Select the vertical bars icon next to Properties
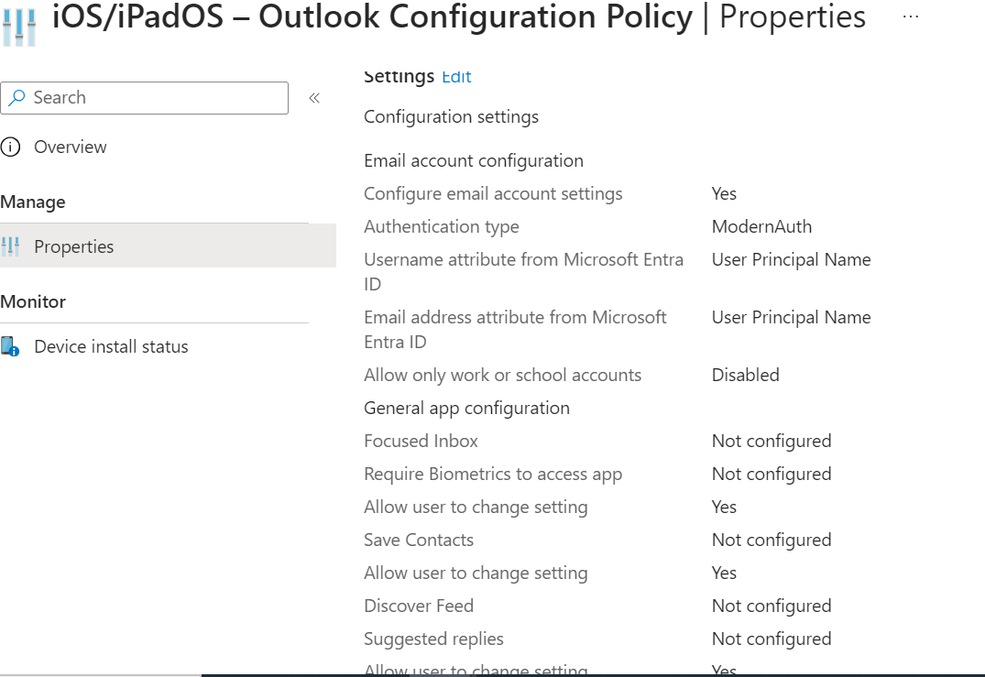Screen dimensions: 985x677 point(13,246)
